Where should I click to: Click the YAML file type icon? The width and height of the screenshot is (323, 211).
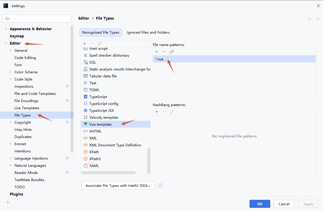coord(86,166)
